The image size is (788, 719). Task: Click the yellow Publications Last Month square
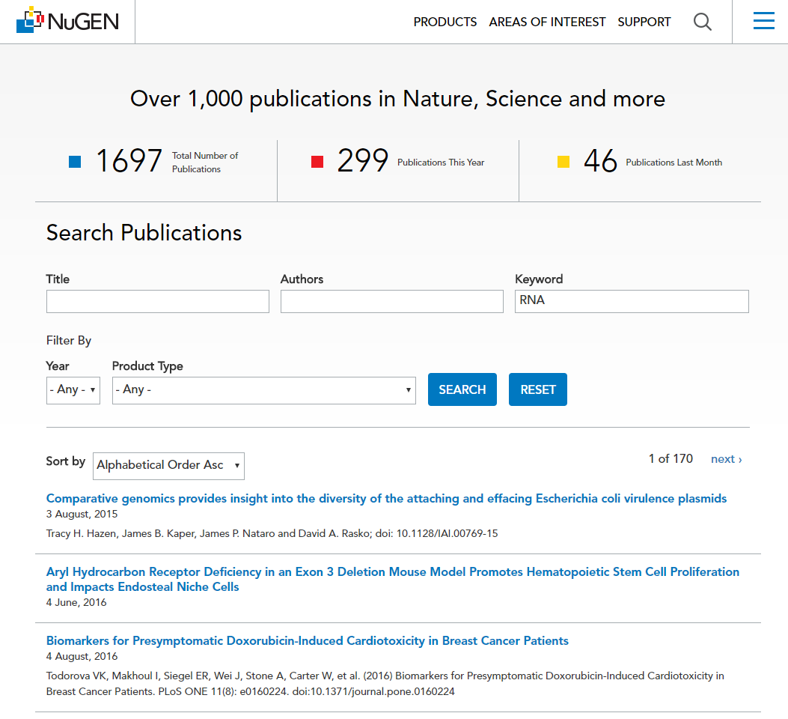pyautogui.click(x=563, y=162)
